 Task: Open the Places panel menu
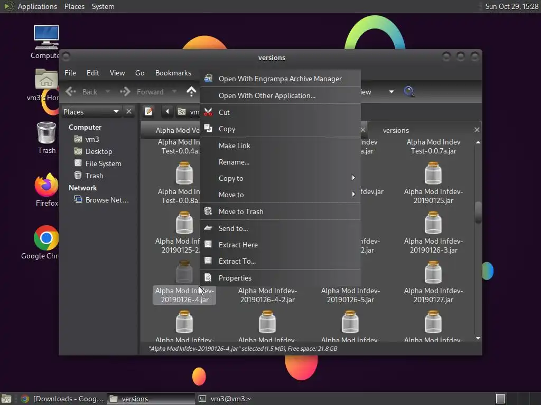(x=74, y=6)
